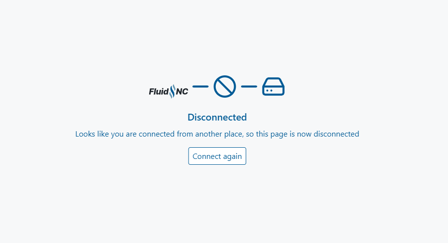Click the disconnection explanation message
The image size is (448, 243).
point(217,134)
